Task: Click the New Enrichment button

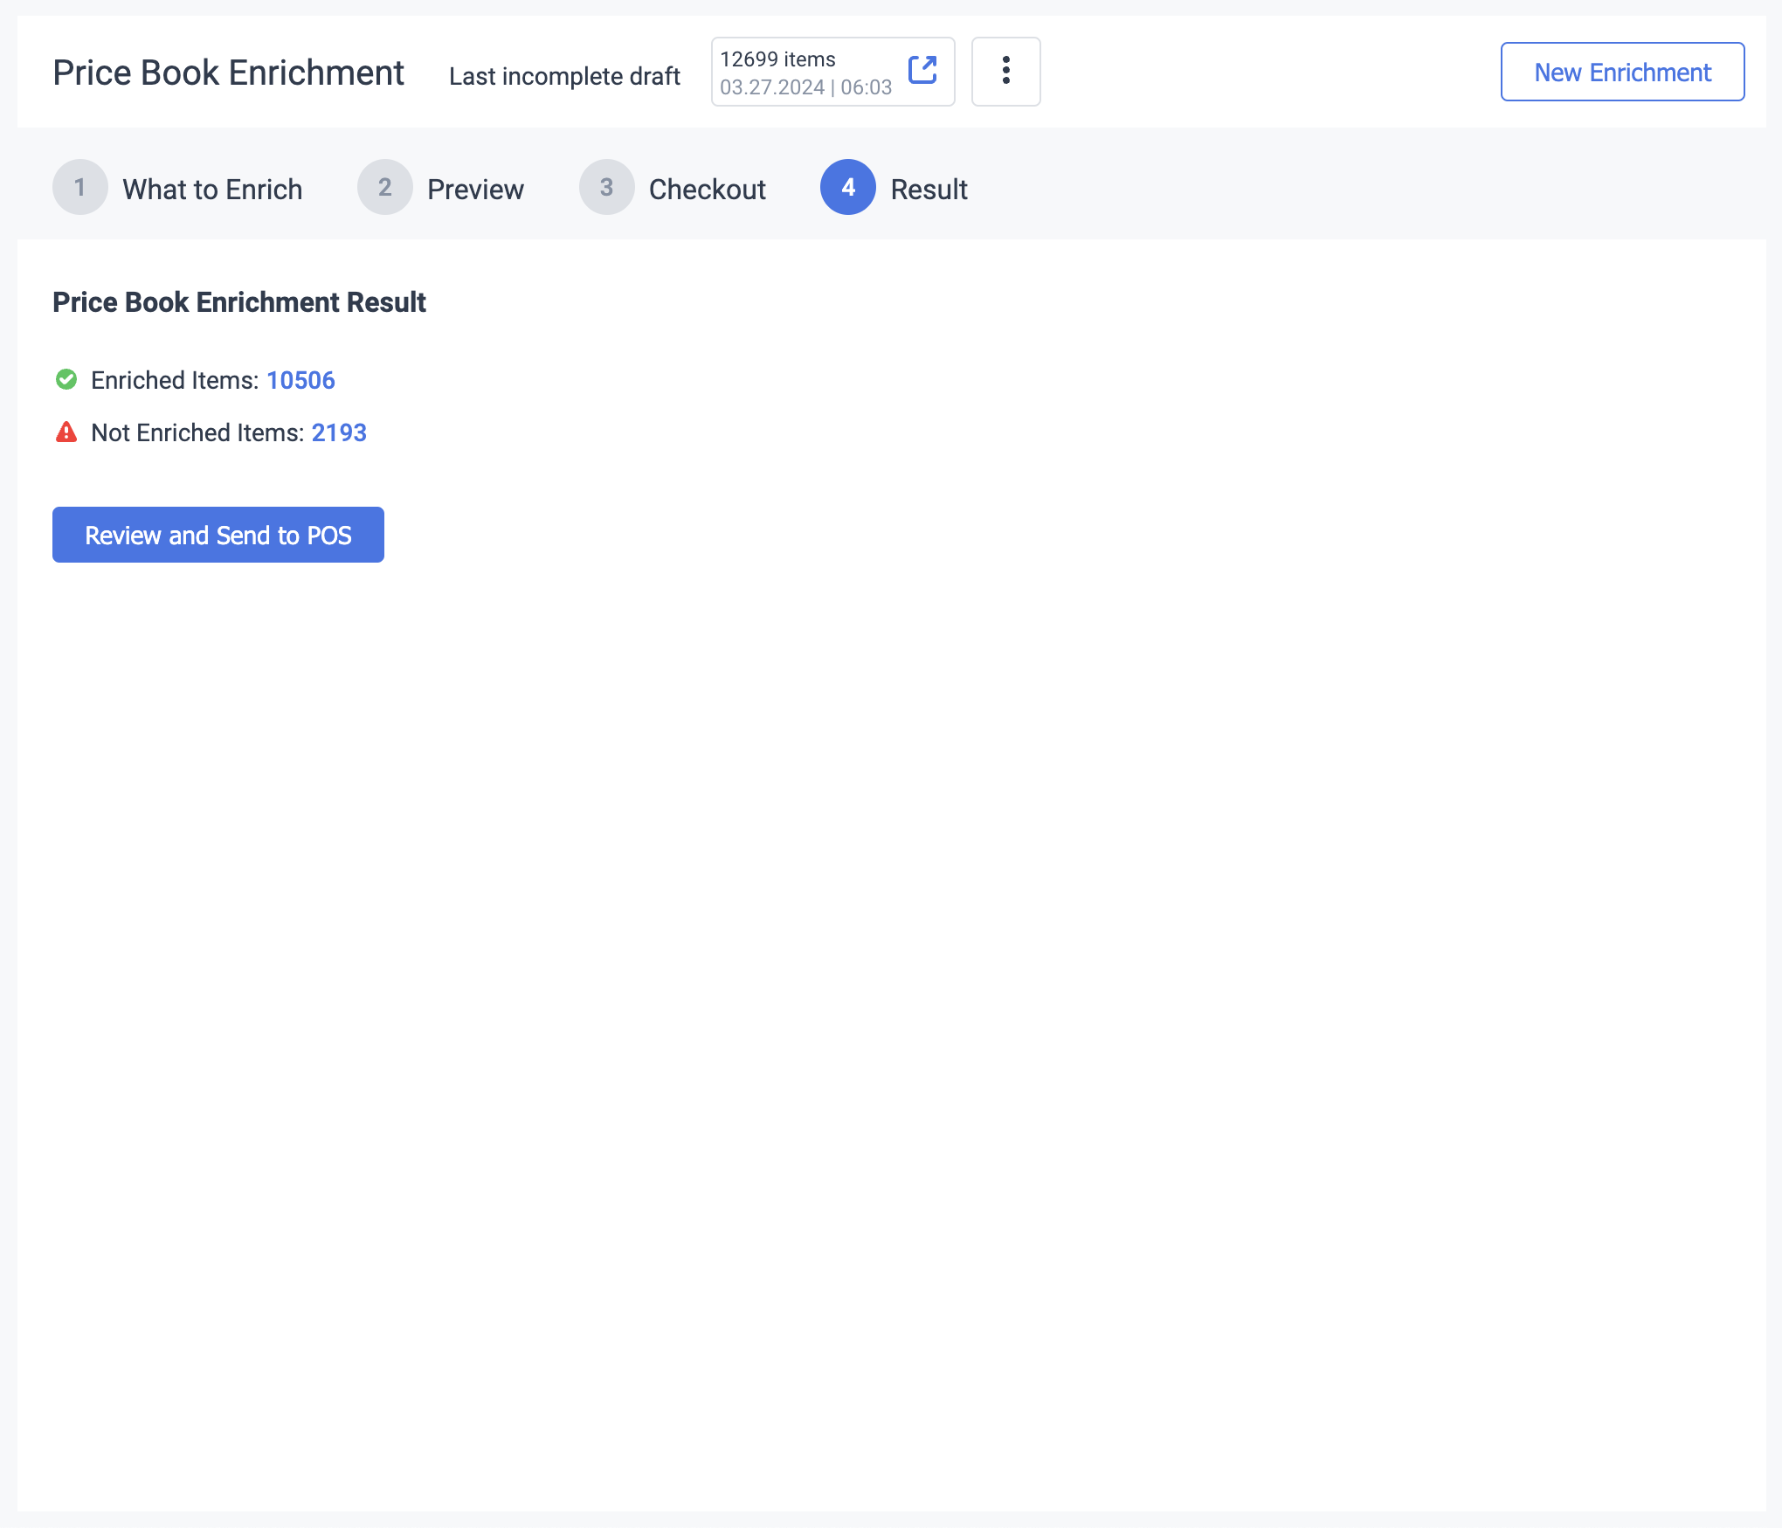Action: point(1622,72)
